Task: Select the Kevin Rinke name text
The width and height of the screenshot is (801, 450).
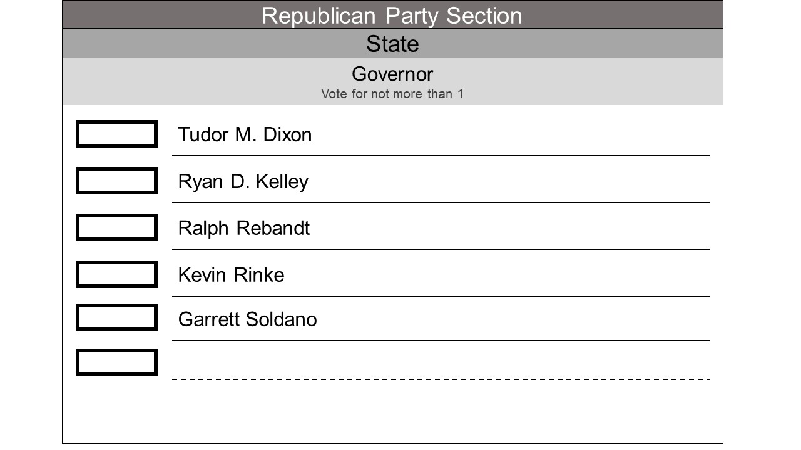Action: [x=231, y=275]
